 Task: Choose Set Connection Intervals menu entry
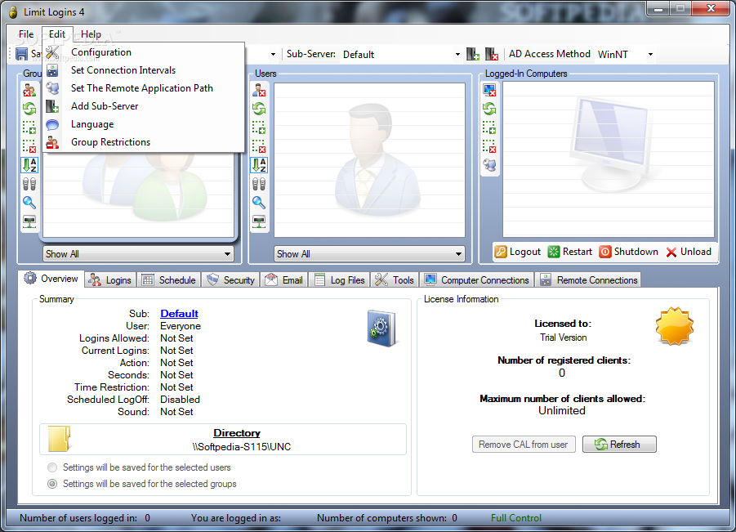point(144,70)
